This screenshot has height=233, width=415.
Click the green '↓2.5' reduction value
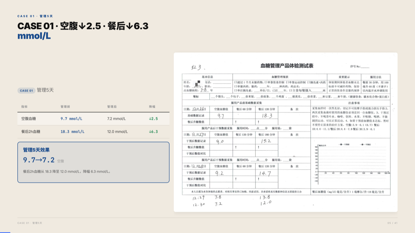[153, 119]
